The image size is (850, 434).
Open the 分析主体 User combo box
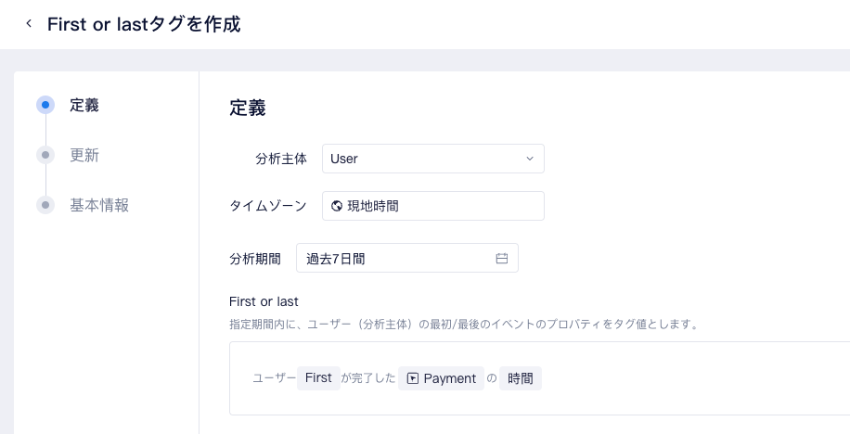click(x=433, y=159)
